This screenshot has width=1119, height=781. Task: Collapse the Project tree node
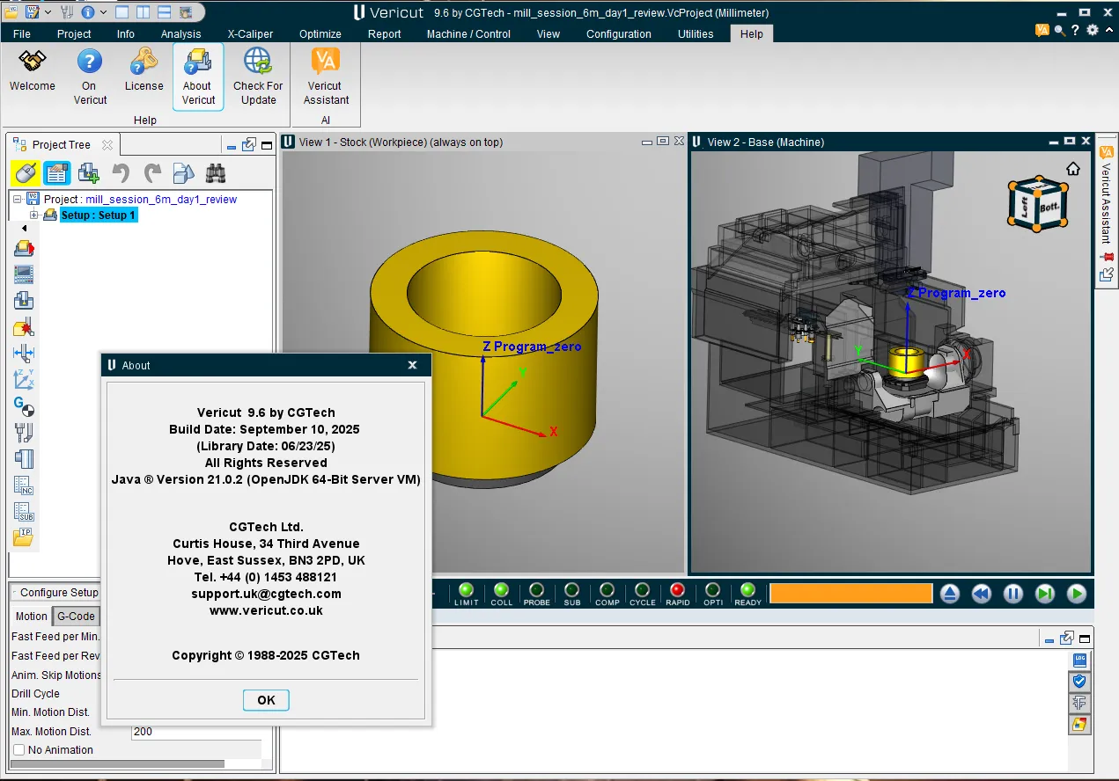click(18, 200)
